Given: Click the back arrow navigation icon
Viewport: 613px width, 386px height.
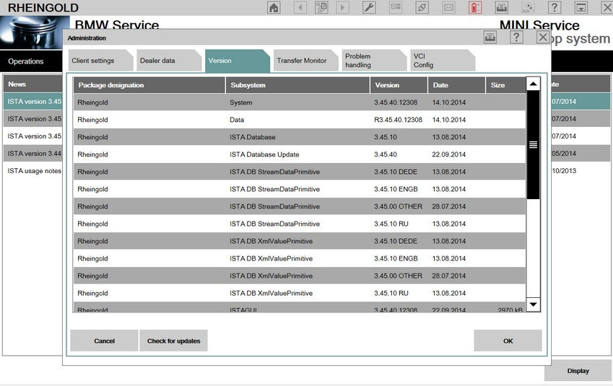Looking at the screenshot, I should (x=300, y=8).
